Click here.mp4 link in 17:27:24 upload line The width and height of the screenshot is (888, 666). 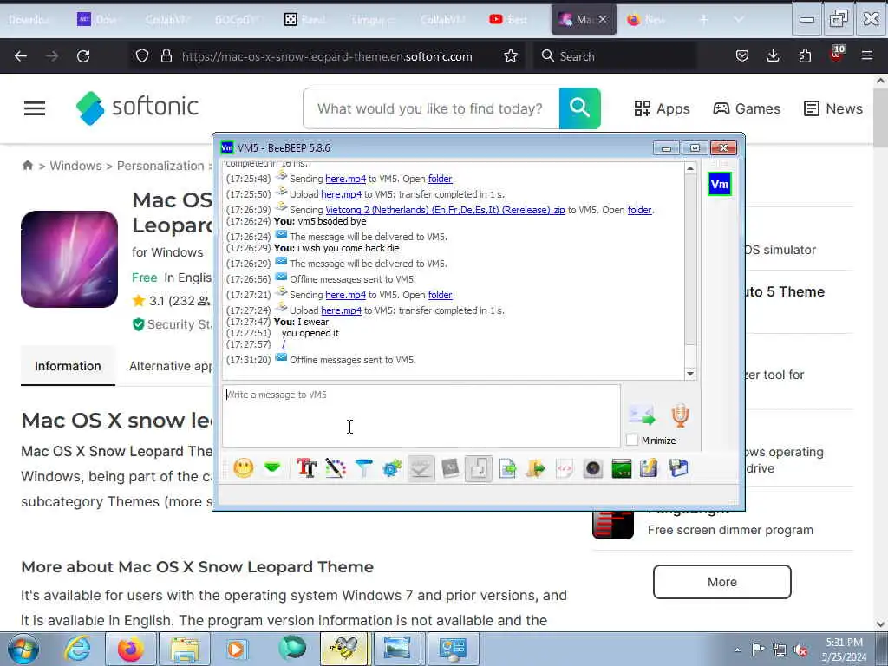(x=341, y=311)
